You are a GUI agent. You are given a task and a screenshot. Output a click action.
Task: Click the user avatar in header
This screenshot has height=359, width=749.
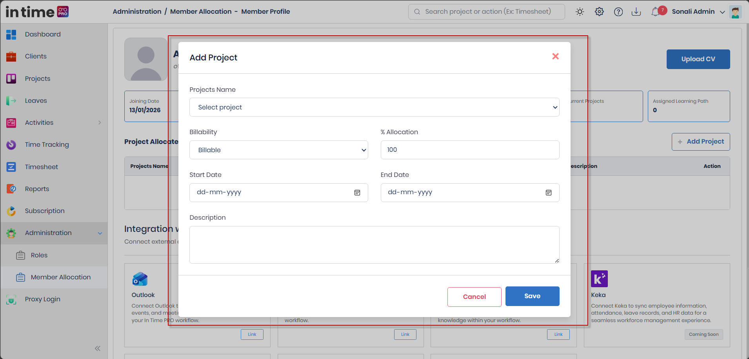pyautogui.click(x=735, y=12)
